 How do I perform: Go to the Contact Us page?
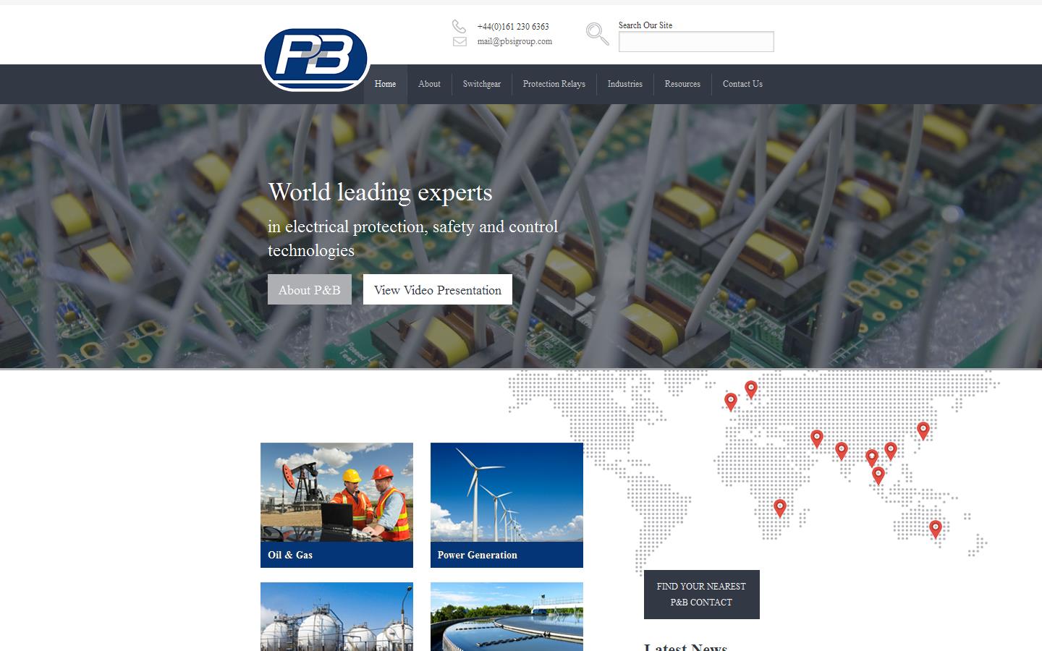742,84
